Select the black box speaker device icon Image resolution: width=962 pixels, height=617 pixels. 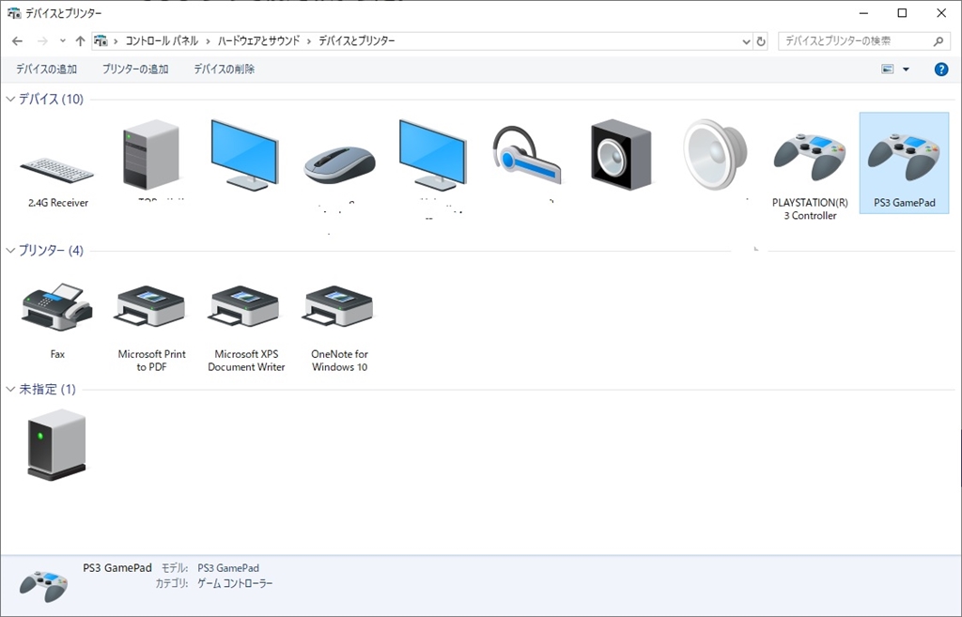tap(621, 155)
